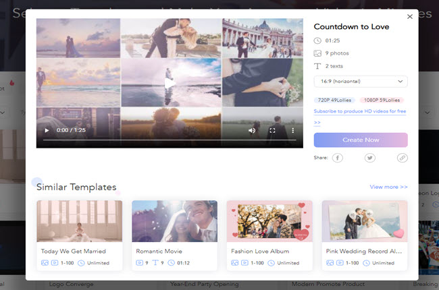Mute the video preview volume
The height and width of the screenshot is (290, 439).
(252, 130)
